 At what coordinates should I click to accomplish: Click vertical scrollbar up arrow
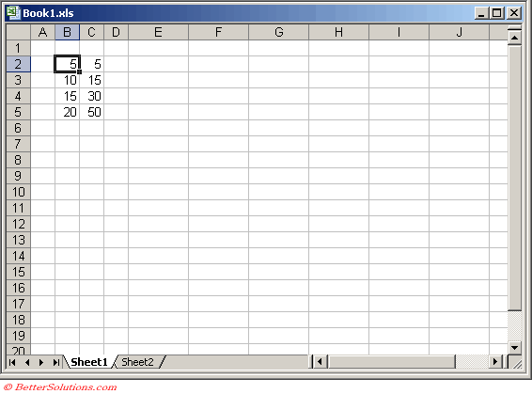(514, 38)
